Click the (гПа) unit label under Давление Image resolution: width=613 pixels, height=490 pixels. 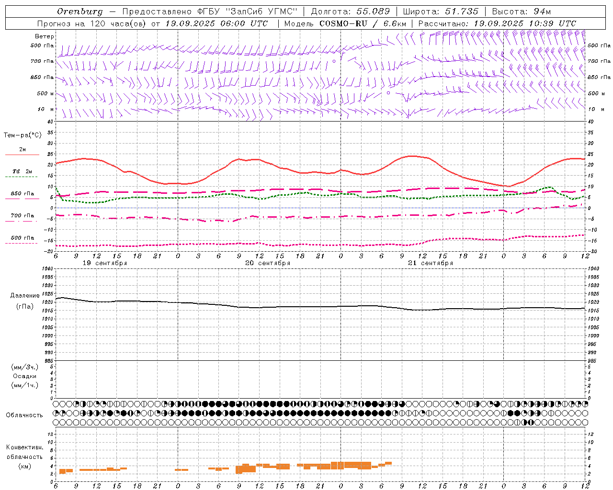click(25, 307)
